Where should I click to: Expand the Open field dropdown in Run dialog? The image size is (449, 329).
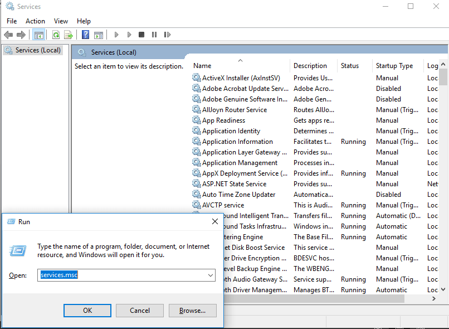point(210,275)
